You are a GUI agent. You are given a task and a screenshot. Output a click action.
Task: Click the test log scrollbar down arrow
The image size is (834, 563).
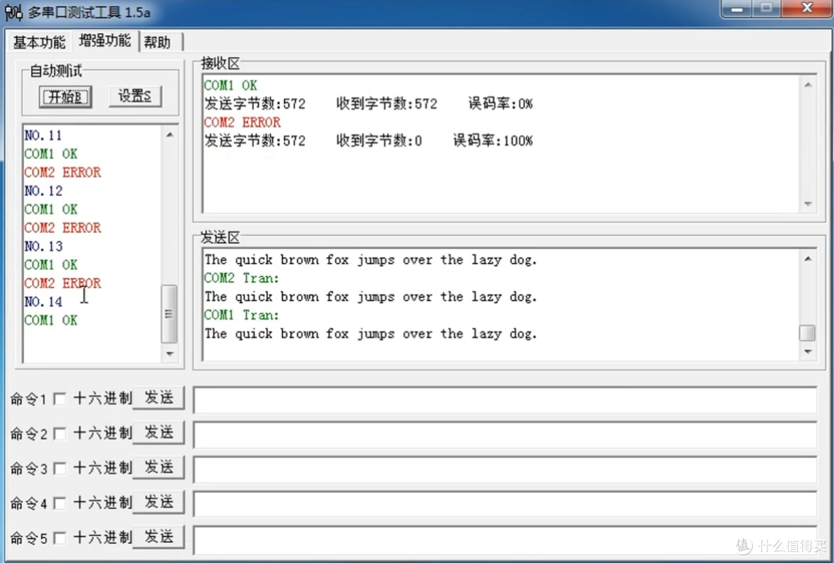(170, 354)
